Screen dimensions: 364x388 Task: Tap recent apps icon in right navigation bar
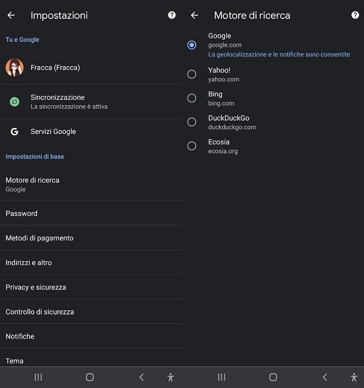point(222,377)
